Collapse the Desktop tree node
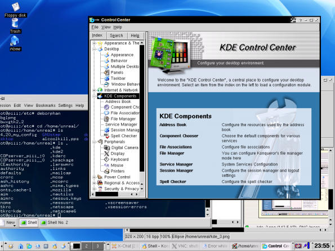335x251 pixels. [94, 49]
